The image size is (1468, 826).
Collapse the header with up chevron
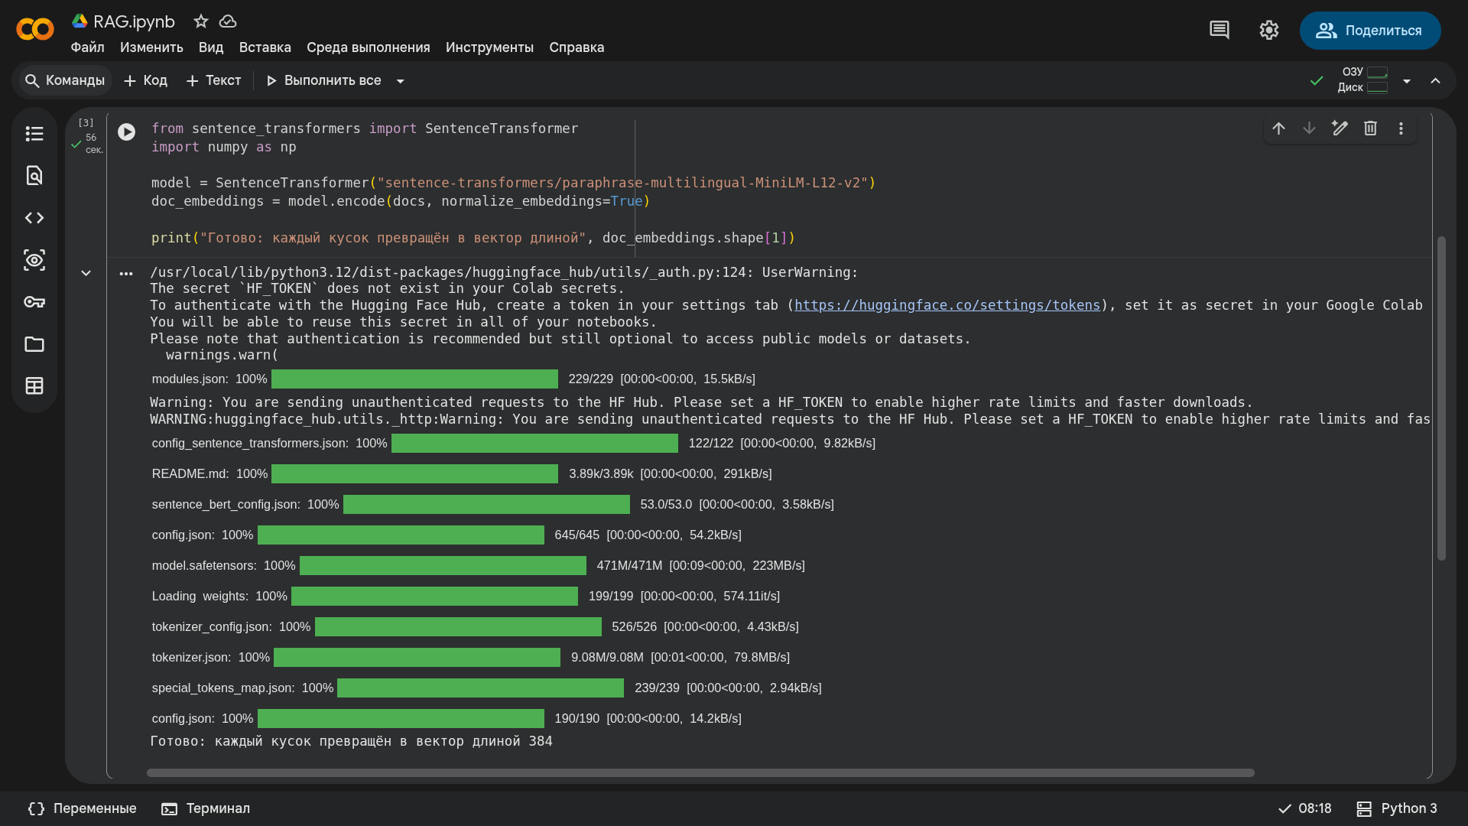1436,81
